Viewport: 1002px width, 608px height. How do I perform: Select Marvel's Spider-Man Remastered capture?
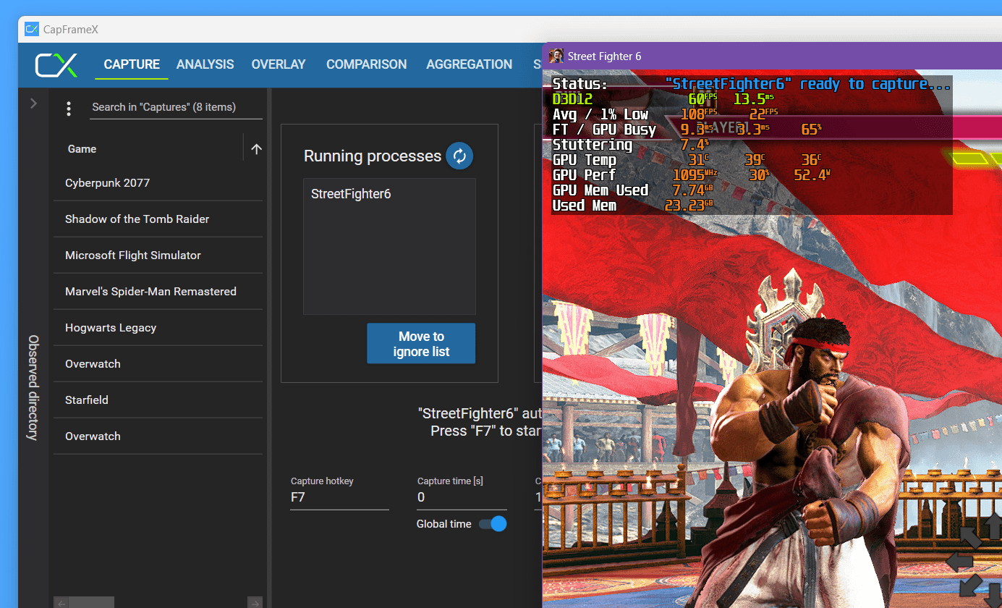[x=158, y=292]
